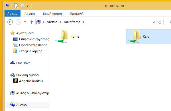This screenshot has height=111, width=171.
Task: Select Οικιακή ομάδα in navigation pane
Action: click(27, 75)
